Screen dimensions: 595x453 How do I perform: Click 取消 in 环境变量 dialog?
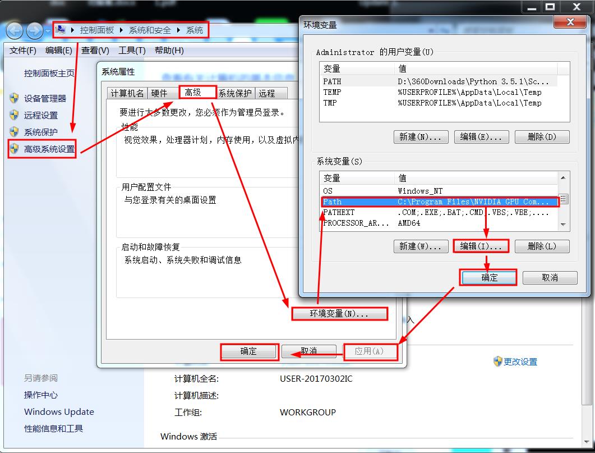pyautogui.click(x=550, y=277)
